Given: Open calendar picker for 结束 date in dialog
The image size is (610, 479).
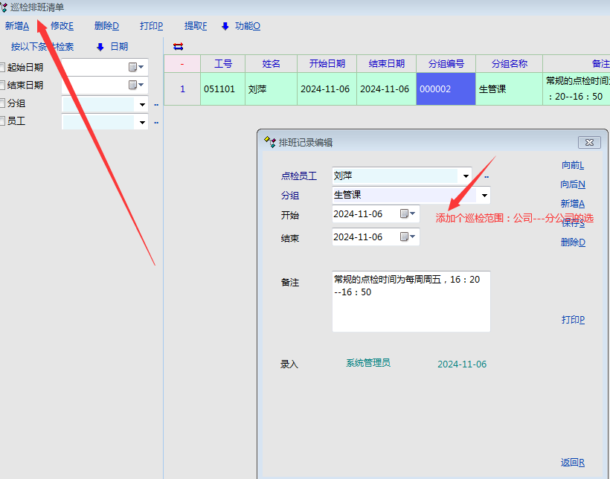Looking at the screenshot, I should tap(408, 237).
